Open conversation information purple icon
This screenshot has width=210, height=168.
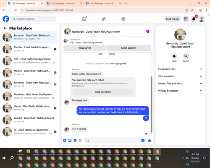[148, 31]
